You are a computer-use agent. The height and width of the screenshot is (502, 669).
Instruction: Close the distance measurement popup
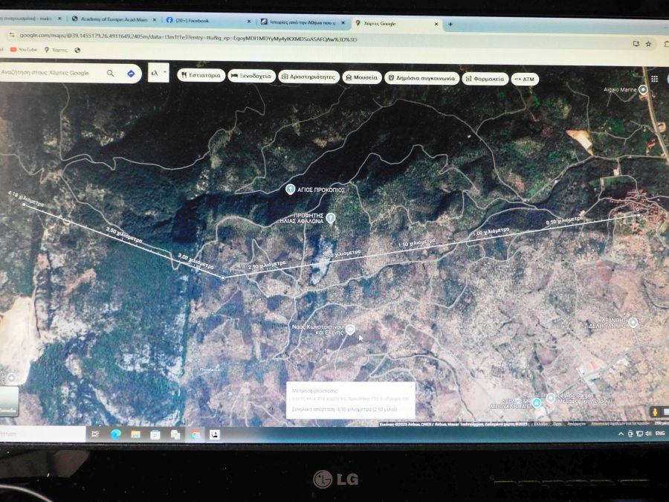pos(411,385)
